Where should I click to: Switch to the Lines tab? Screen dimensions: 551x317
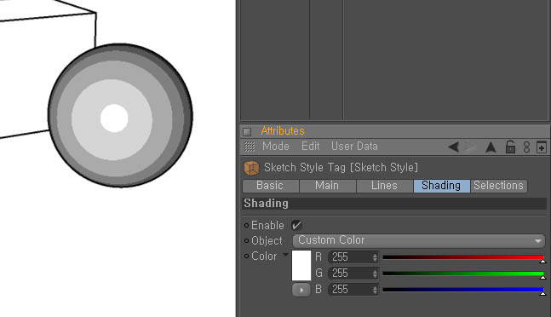384,186
